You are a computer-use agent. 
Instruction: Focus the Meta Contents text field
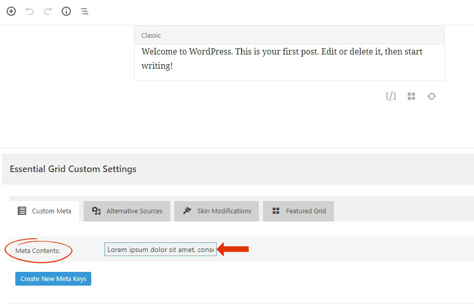(161, 249)
